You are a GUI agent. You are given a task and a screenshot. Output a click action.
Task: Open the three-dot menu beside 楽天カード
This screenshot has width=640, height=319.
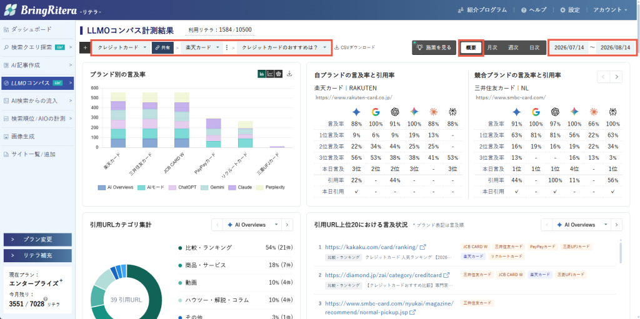click(227, 47)
